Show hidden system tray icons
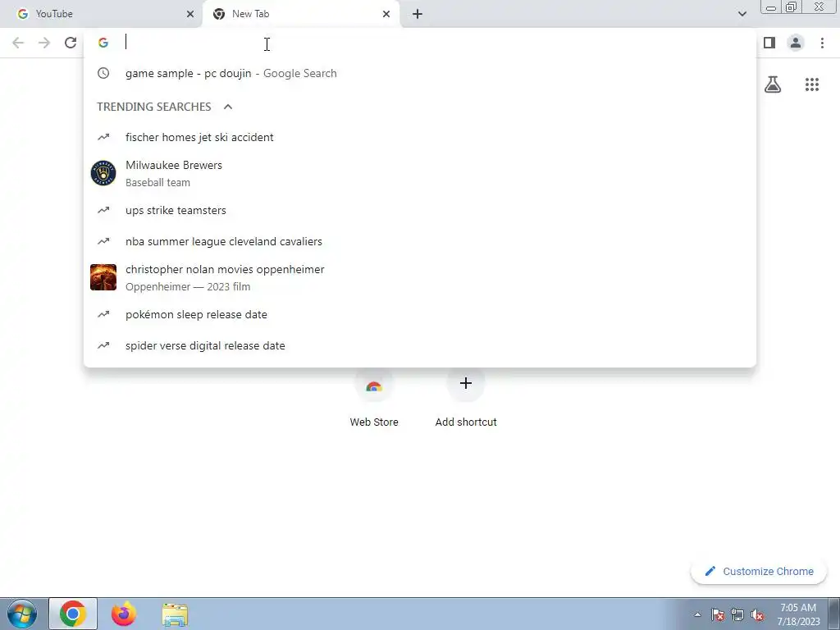This screenshot has width=840, height=630. [x=697, y=614]
